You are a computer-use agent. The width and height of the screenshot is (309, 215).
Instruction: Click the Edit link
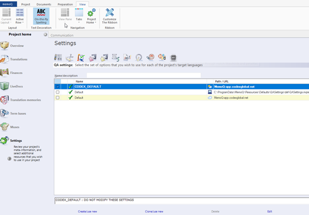tap(269, 211)
